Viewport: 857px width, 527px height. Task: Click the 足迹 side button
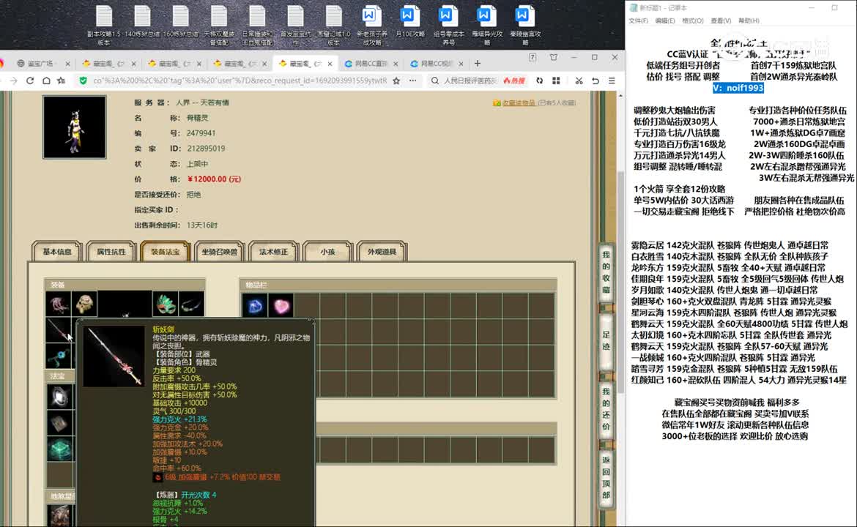pyautogui.click(x=606, y=340)
